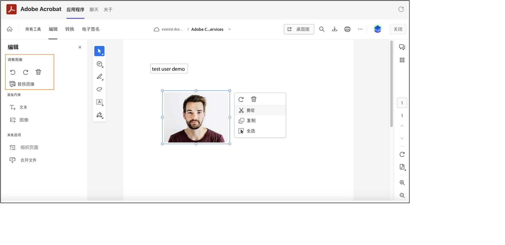The height and width of the screenshot is (245, 505).
Task: Open the 转换 menu
Action: click(70, 29)
